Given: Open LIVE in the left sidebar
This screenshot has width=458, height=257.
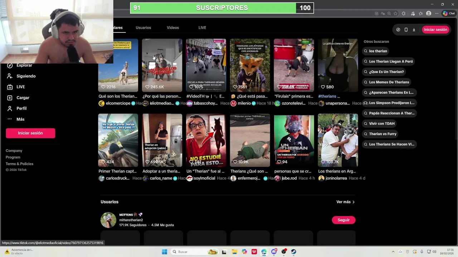Looking at the screenshot, I should pyautogui.click(x=16, y=87).
